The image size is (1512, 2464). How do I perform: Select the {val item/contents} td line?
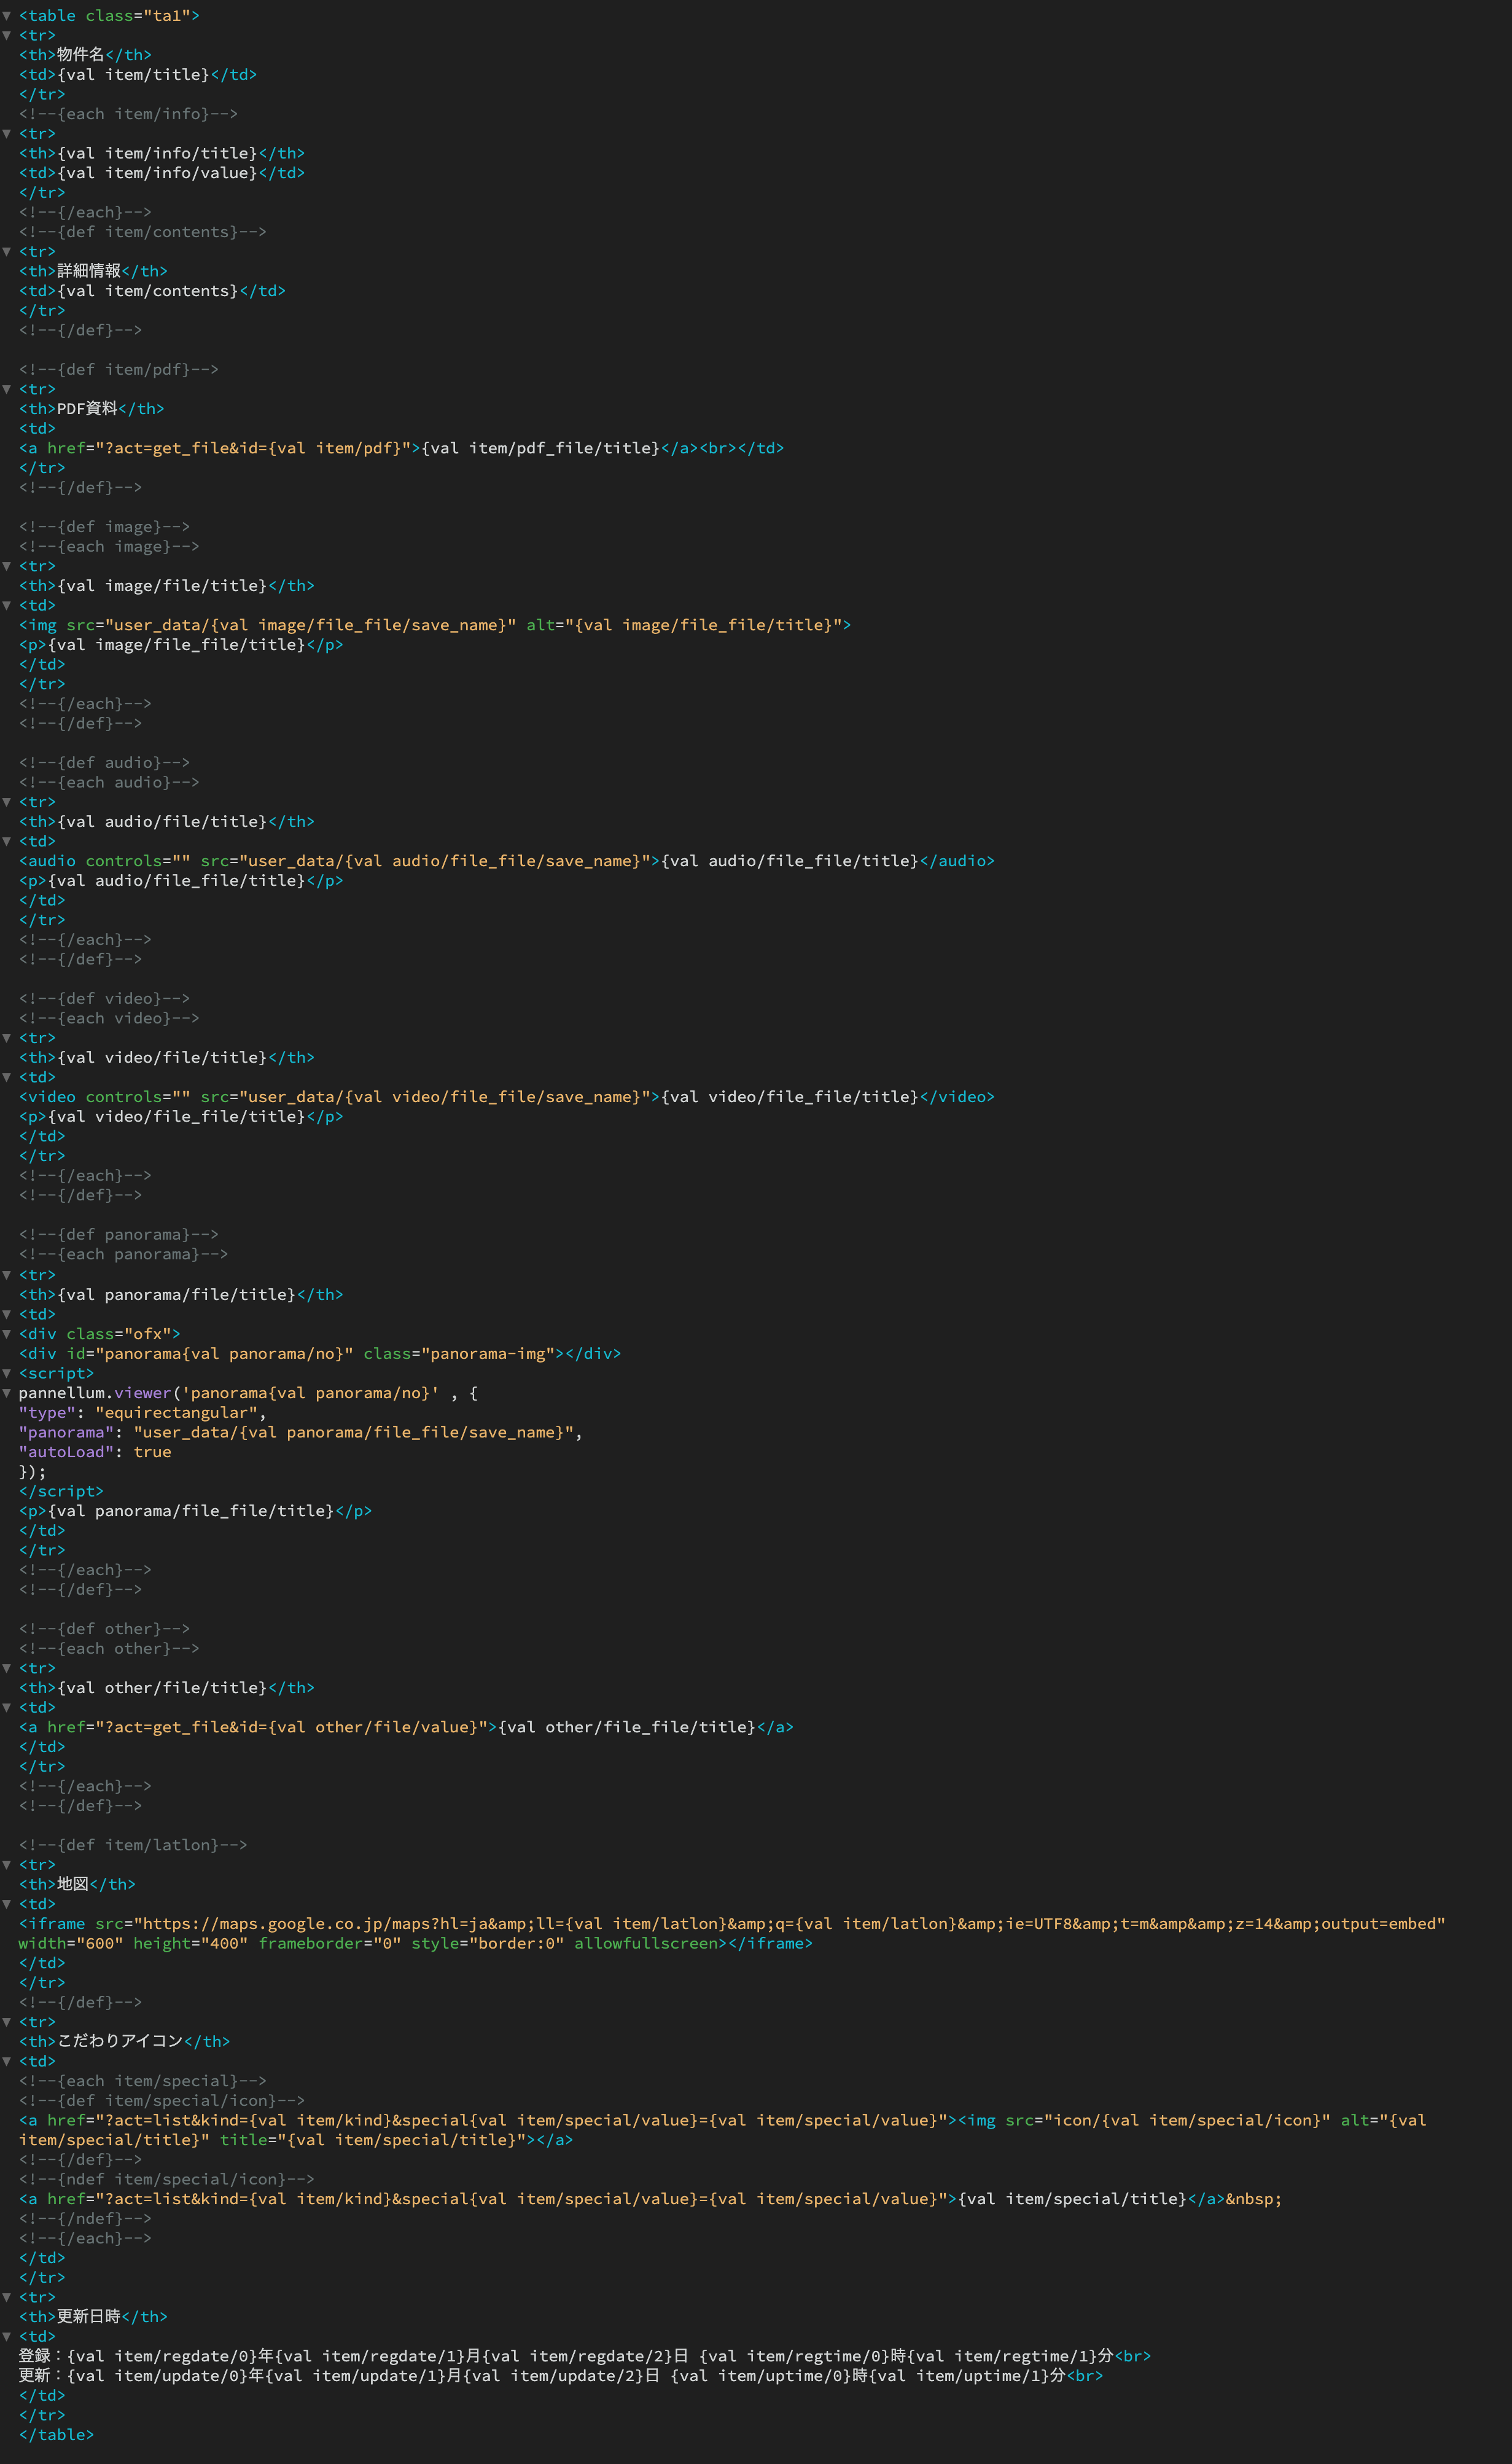pos(152,291)
